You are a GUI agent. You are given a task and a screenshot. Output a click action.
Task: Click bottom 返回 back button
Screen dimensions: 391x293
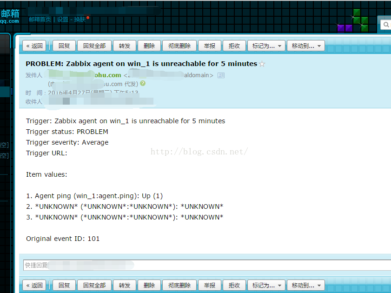pyautogui.click(x=34, y=285)
